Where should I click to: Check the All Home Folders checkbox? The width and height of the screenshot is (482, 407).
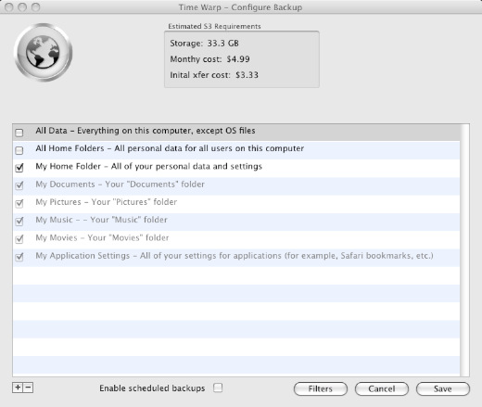click(19, 150)
